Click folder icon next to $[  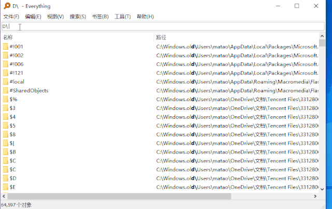6,143
